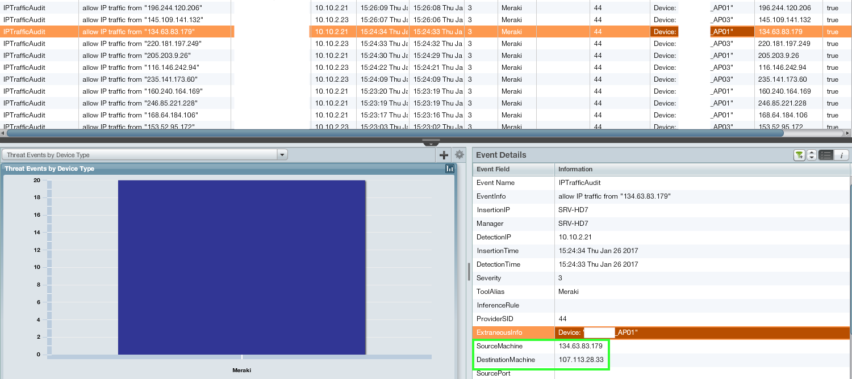Click IPTrafficAudit in the 116.146.242.94 row
852x379 pixels.
click(24, 68)
